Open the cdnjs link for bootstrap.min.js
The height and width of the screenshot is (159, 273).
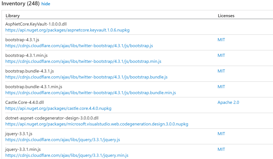pyautogui.click(x=83, y=62)
